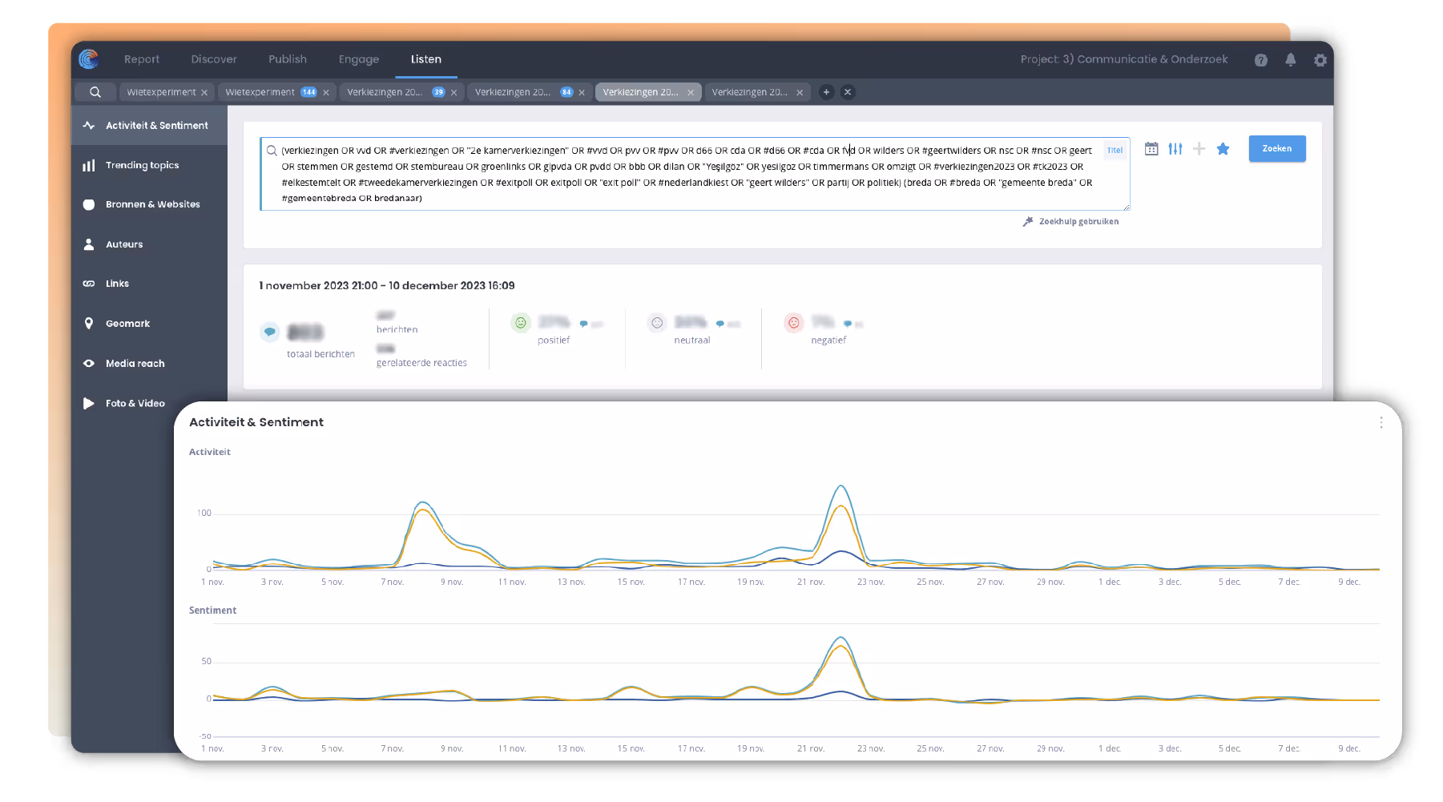Open Links in sidebar
Viewport: 1443px width, 802px height.
click(149, 284)
